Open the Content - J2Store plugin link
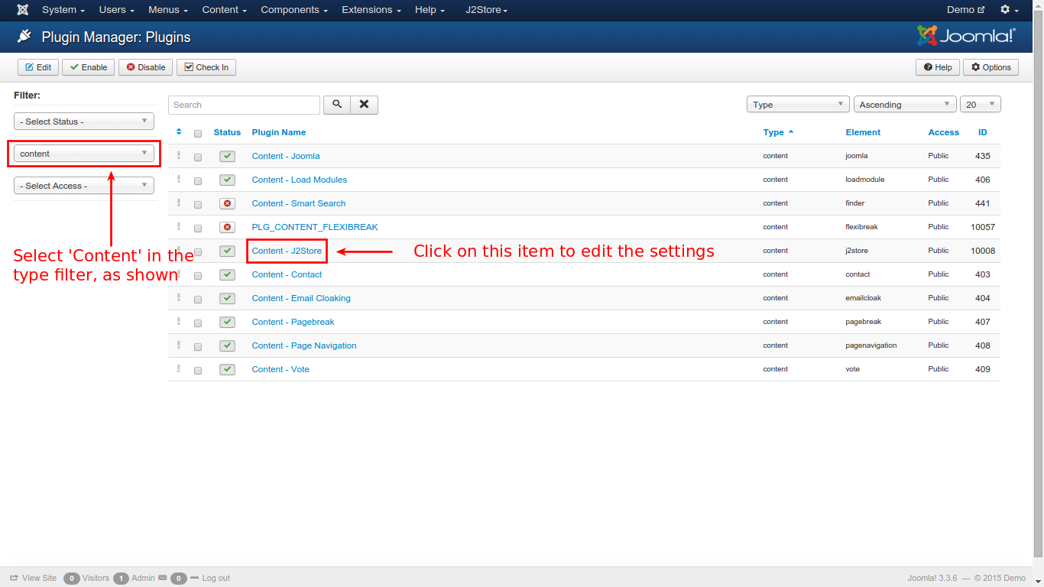The width and height of the screenshot is (1044, 587). 287,251
